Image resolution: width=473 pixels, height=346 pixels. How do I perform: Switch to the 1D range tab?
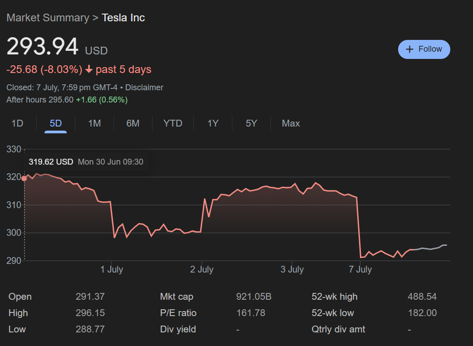(17, 123)
